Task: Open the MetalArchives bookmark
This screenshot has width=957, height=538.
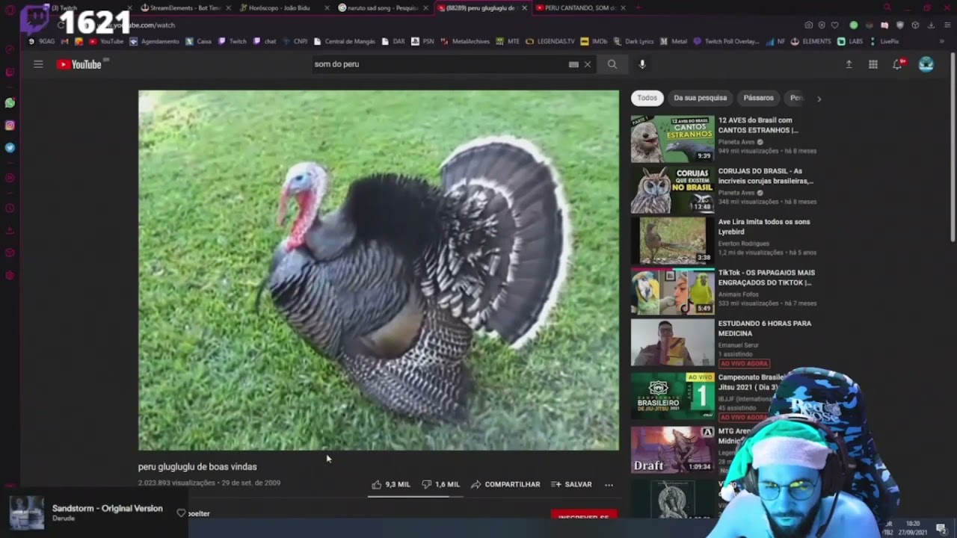Action: click(465, 41)
